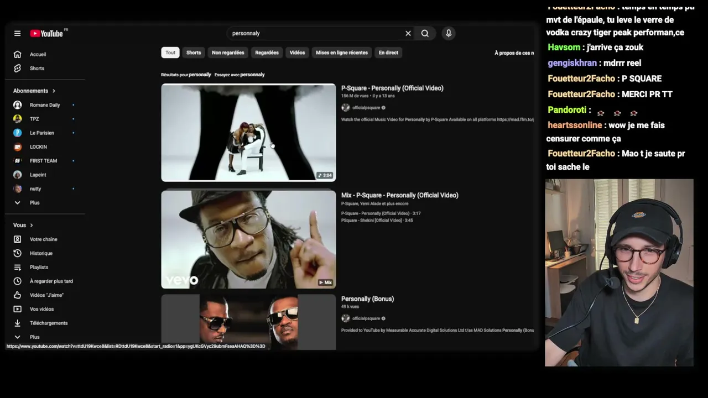Filter results by Regardées
The height and width of the screenshot is (398, 708).
pos(267,53)
